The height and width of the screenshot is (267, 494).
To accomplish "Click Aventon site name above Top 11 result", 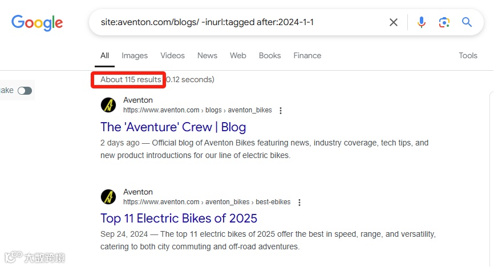I will pyautogui.click(x=138, y=192).
